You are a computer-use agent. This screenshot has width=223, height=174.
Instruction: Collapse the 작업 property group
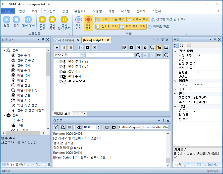tap(175, 106)
